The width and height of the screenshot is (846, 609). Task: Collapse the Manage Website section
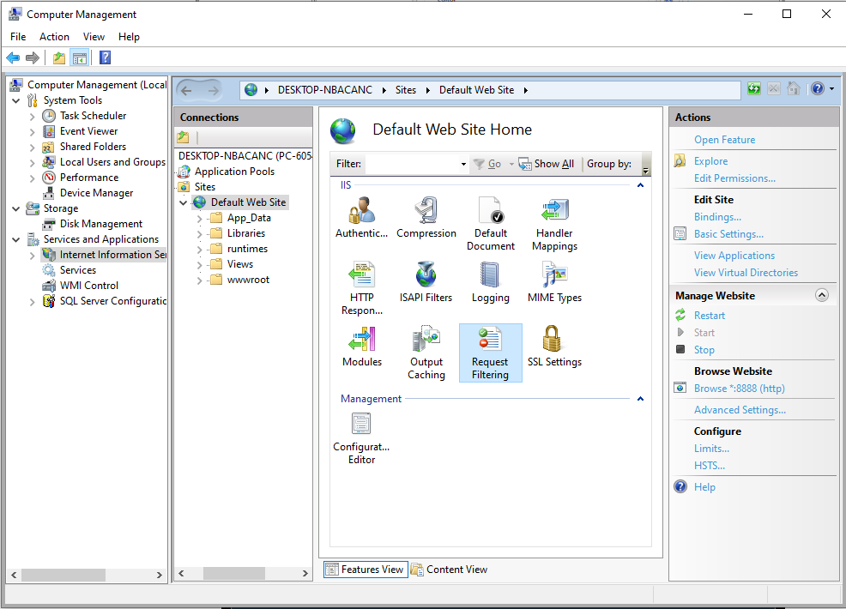click(822, 295)
